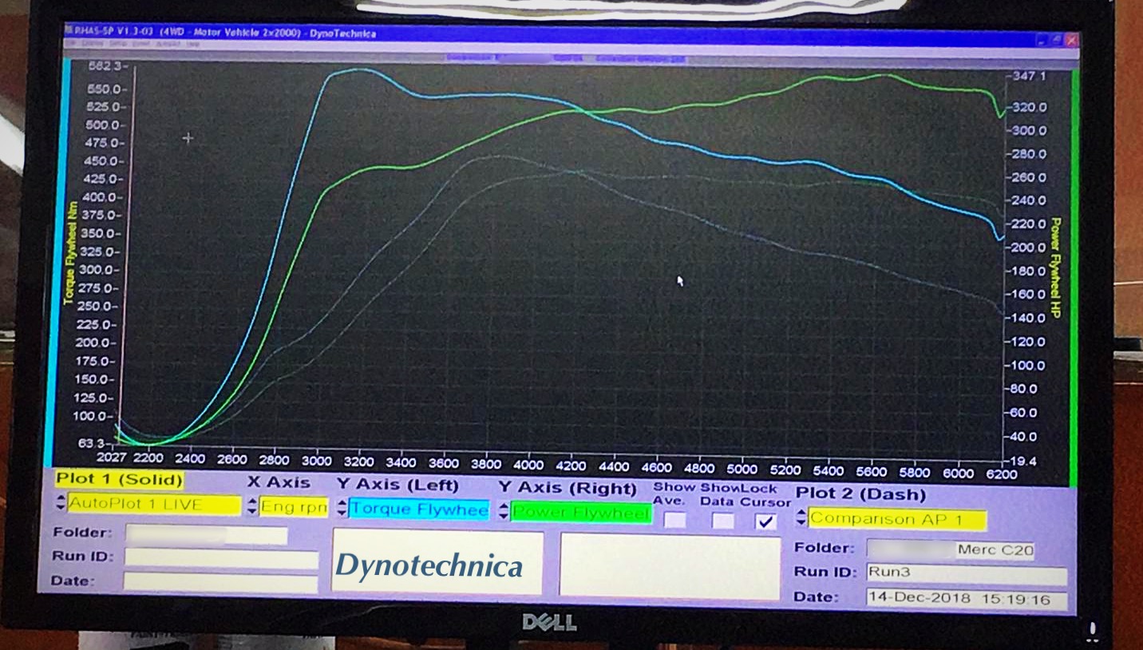Minimize the DynoTechnica window

tap(1043, 39)
